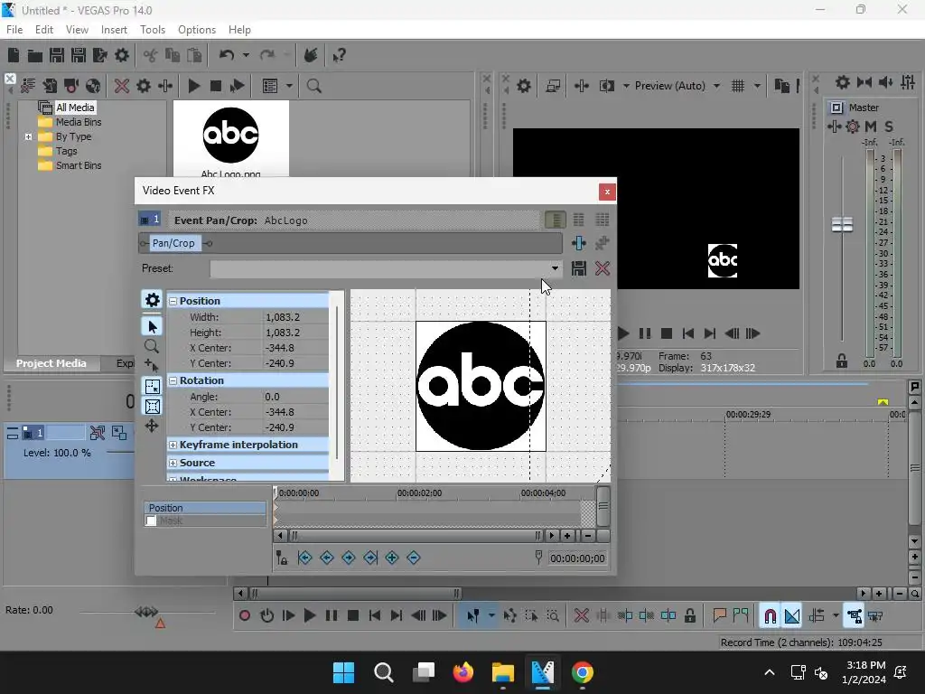This screenshot has height=694, width=925.
Task: Open the Edit menu
Action: pyautogui.click(x=44, y=30)
